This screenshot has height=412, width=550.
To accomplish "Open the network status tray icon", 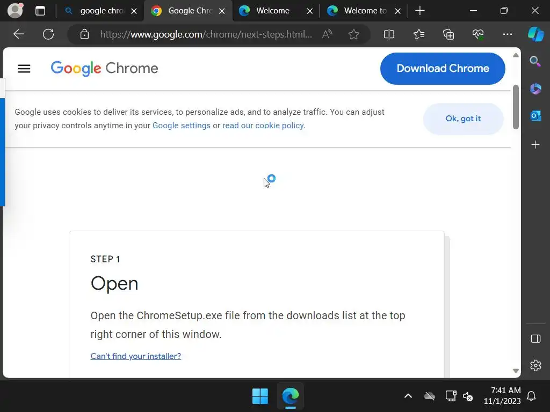I will (x=451, y=396).
